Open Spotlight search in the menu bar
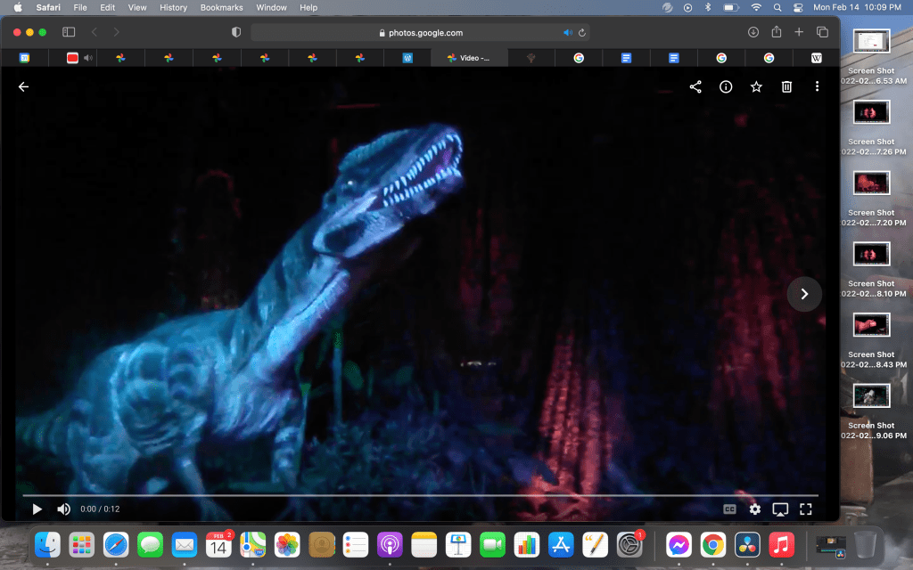 pyautogui.click(x=777, y=7)
